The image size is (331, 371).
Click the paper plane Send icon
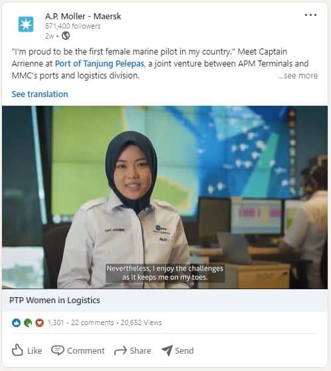[x=167, y=350]
